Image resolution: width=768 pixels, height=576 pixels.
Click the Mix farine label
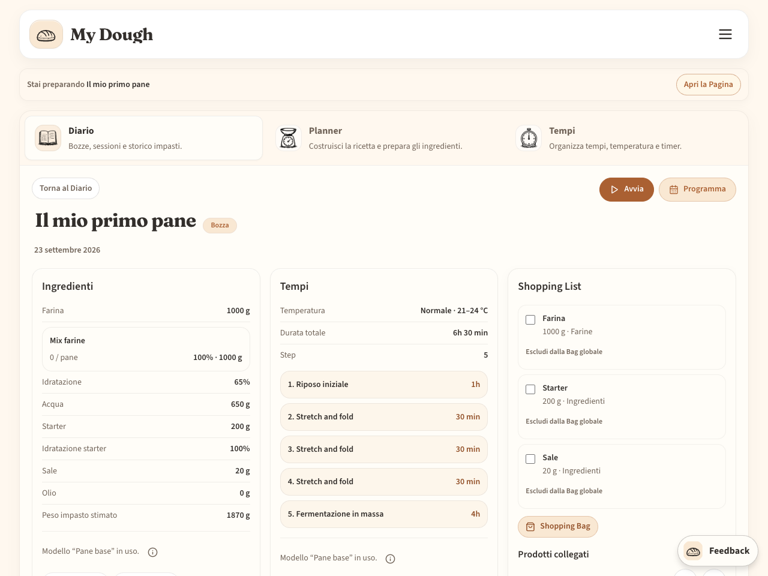(x=67, y=341)
